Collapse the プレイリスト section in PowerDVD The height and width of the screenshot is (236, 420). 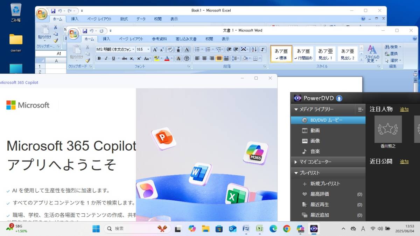tap(296, 173)
